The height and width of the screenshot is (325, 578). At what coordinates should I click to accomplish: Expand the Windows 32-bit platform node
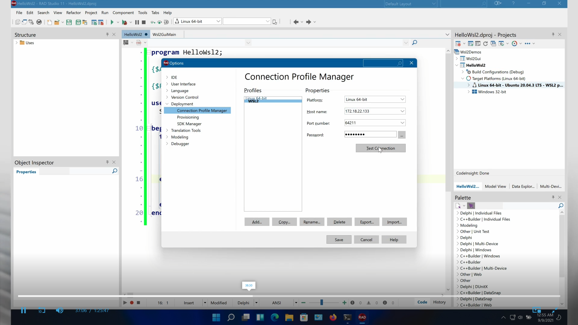tap(469, 92)
